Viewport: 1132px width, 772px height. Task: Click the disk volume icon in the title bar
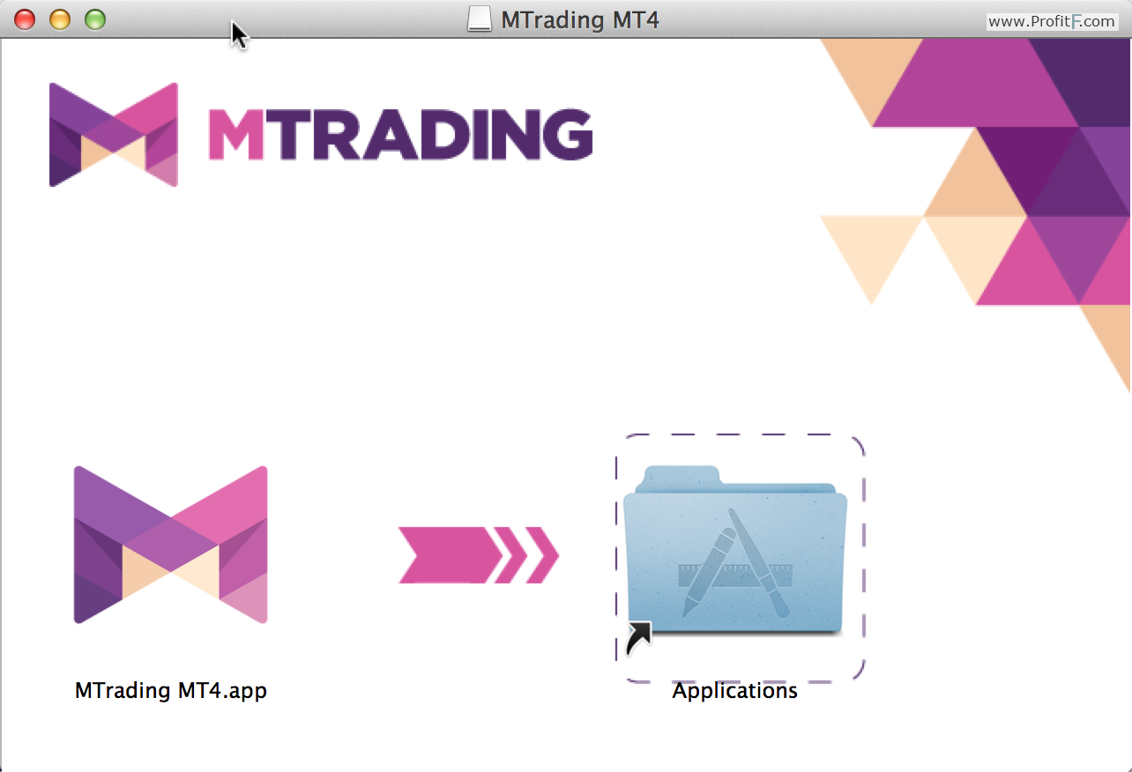tap(480, 19)
